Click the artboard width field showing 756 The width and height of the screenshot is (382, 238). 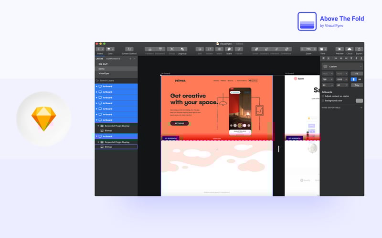pos(328,79)
